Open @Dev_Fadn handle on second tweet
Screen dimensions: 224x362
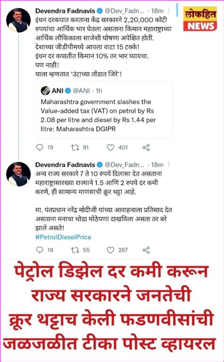[124, 164]
